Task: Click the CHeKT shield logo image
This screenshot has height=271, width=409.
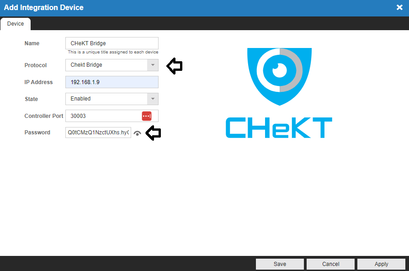Action: coord(279,76)
